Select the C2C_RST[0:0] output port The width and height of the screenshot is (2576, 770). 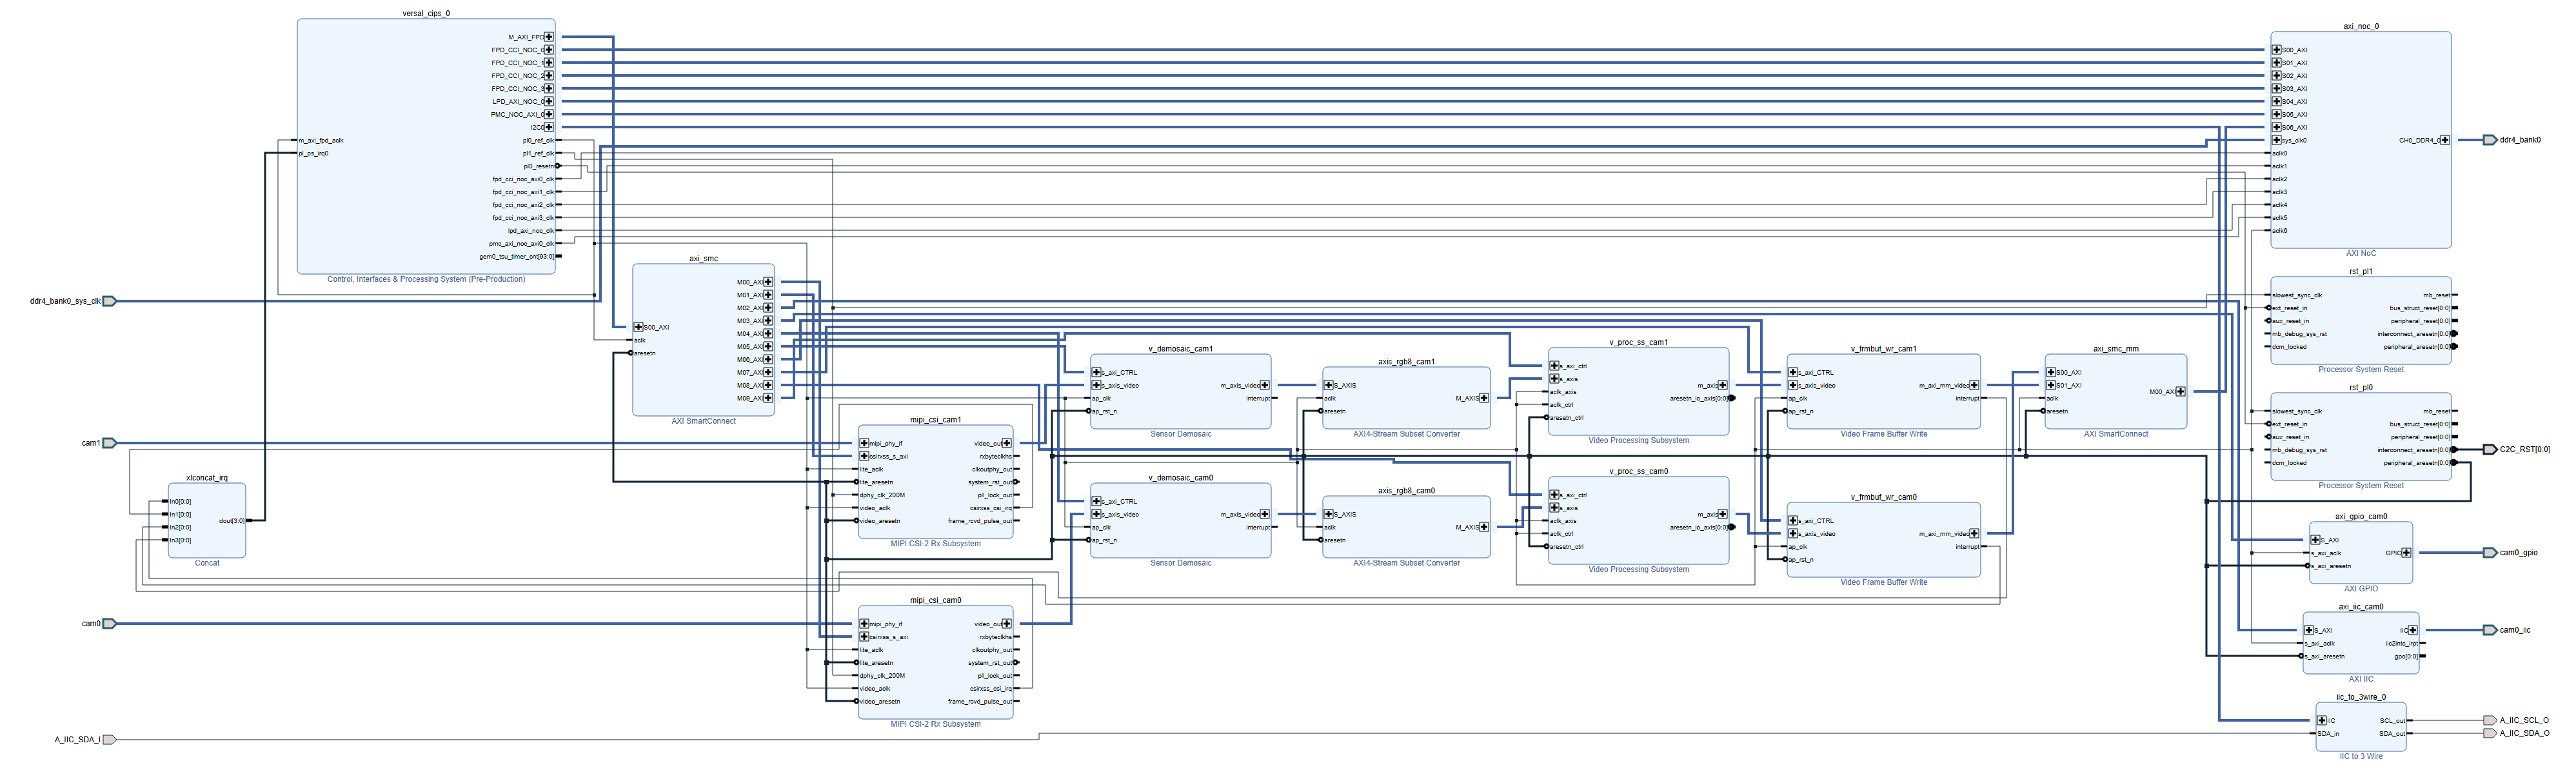[x=2490, y=450]
